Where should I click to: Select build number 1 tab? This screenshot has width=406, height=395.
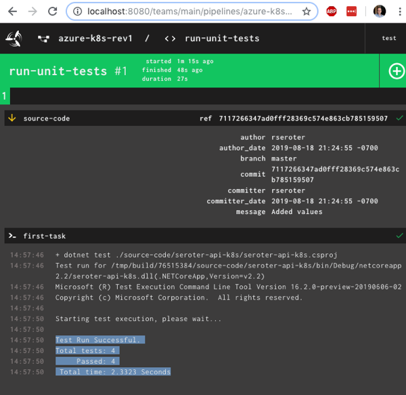point(5,96)
